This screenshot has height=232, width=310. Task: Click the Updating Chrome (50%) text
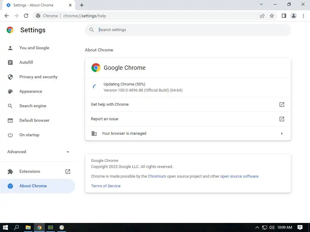click(124, 84)
